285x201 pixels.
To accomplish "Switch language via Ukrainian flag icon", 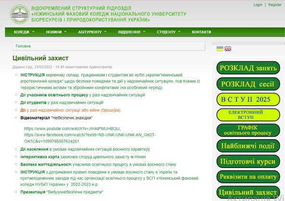I will pos(220,48).
